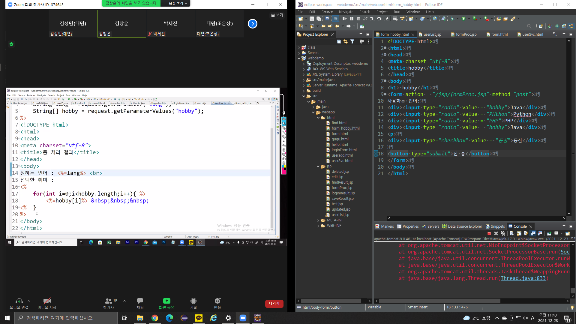
Task: Terminate the Tomcat server with red stop icon
Action: pos(489,233)
